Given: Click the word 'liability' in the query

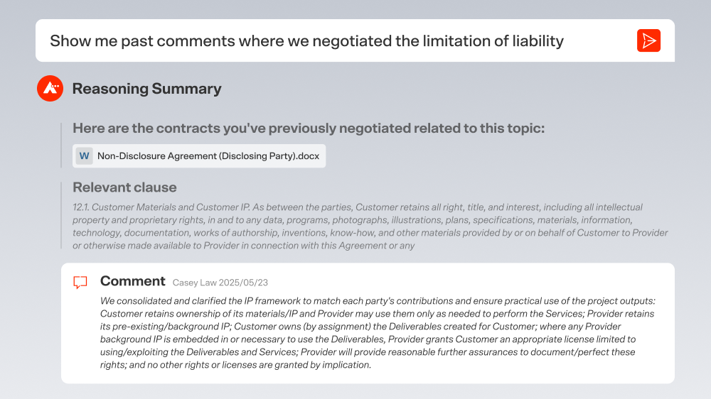Looking at the screenshot, I should point(538,41).
